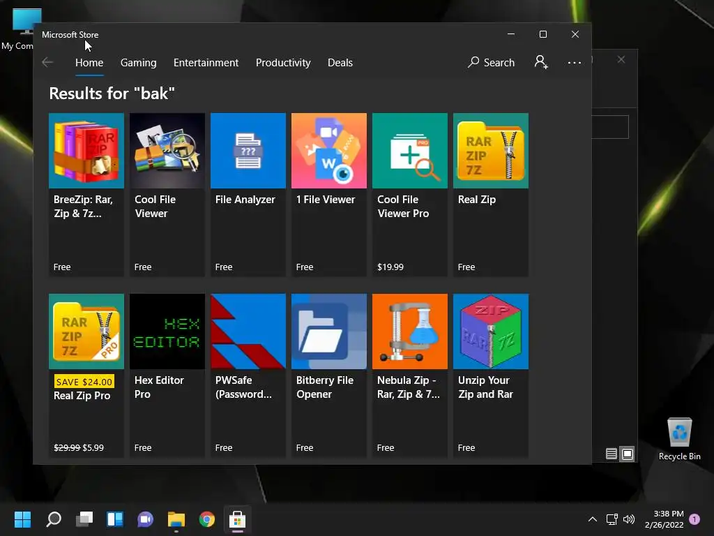Click the 'SAVE $24.00' badge
The width and height of the screenshot is (714, 536).
[84, 382]
